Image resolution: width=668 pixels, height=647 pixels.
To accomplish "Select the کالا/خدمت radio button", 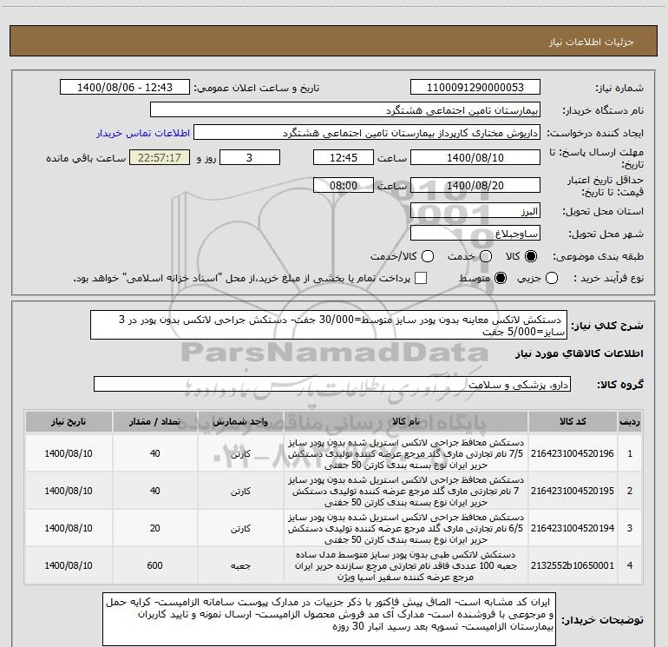I will 428,256.
